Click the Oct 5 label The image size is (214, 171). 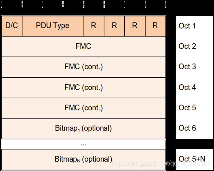pyautogui.click(x=187, y=108)
